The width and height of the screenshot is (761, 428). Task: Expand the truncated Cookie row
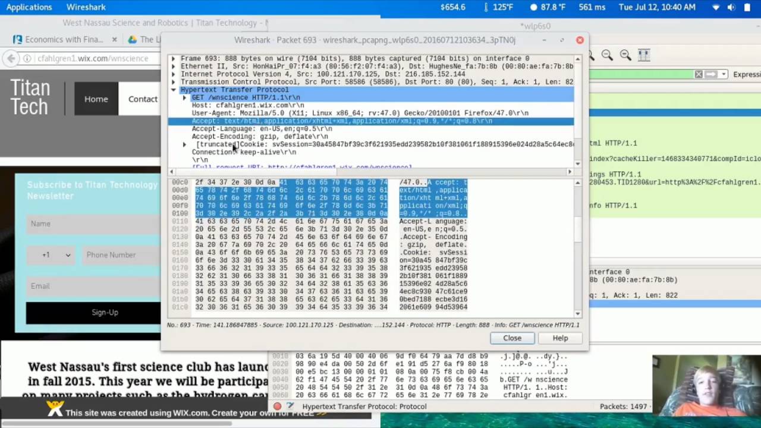click(184, 144)
